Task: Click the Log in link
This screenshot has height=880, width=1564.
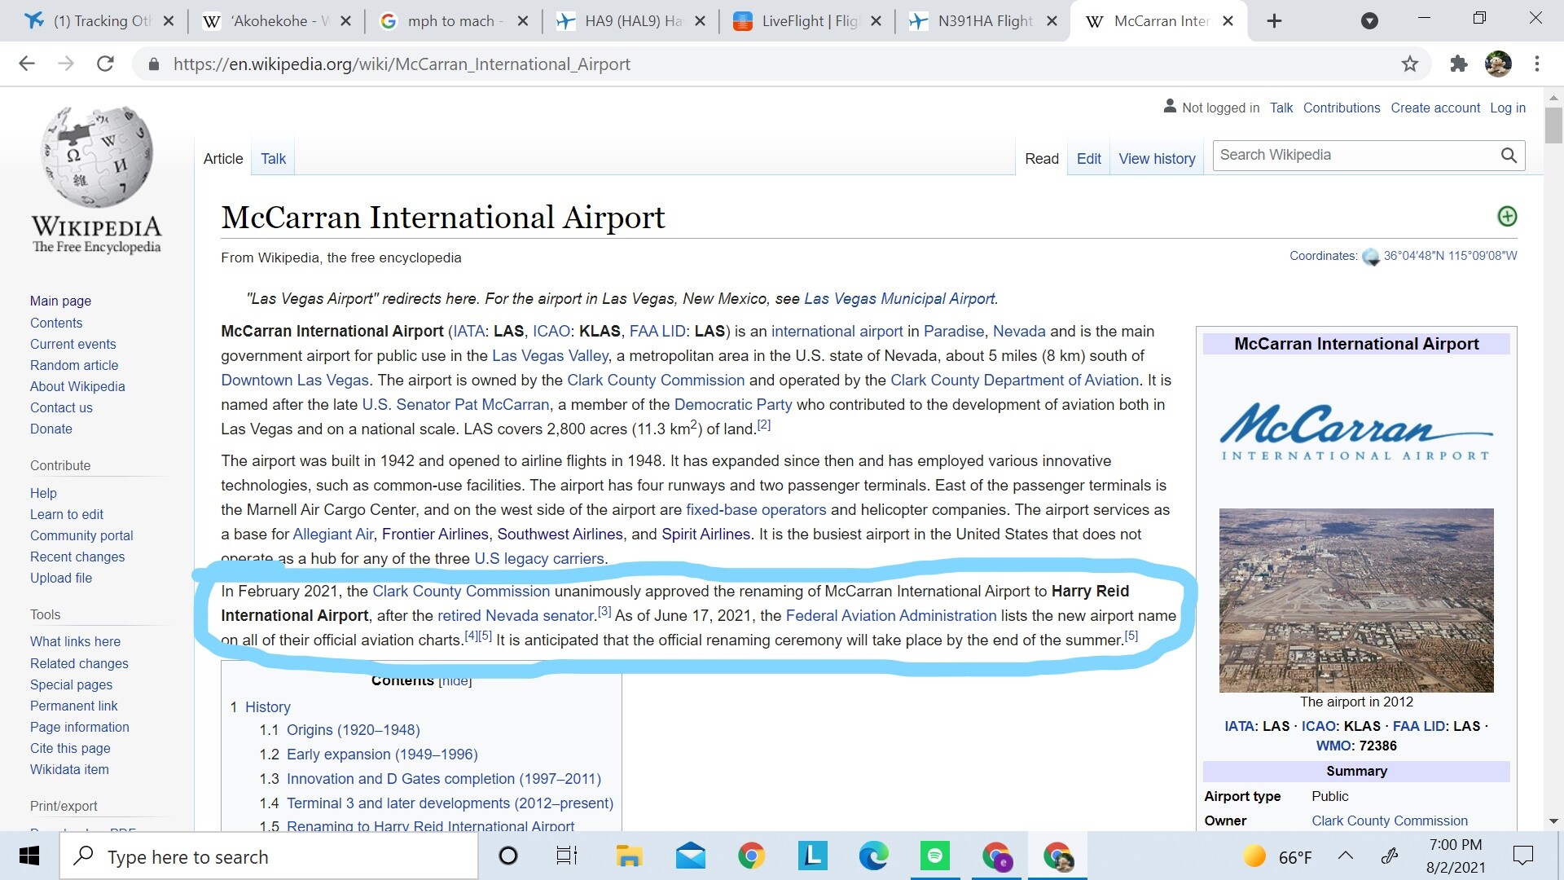Action: 1508,108
